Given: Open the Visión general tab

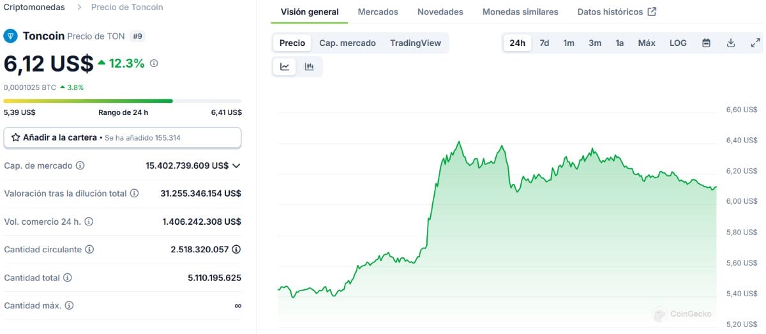Looking at the screenshot, I should pyautogui.click(x=310, y=11).
